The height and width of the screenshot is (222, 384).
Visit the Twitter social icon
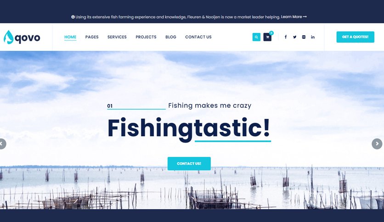(x=294, y=37)
